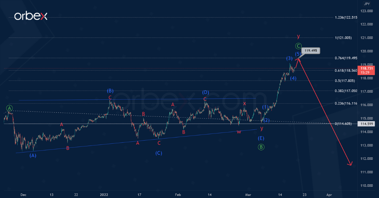Select the 122.000 price axis value
The height and width of the screenshot is (198, 379).
pyautogui.click(x=366, y=24)
